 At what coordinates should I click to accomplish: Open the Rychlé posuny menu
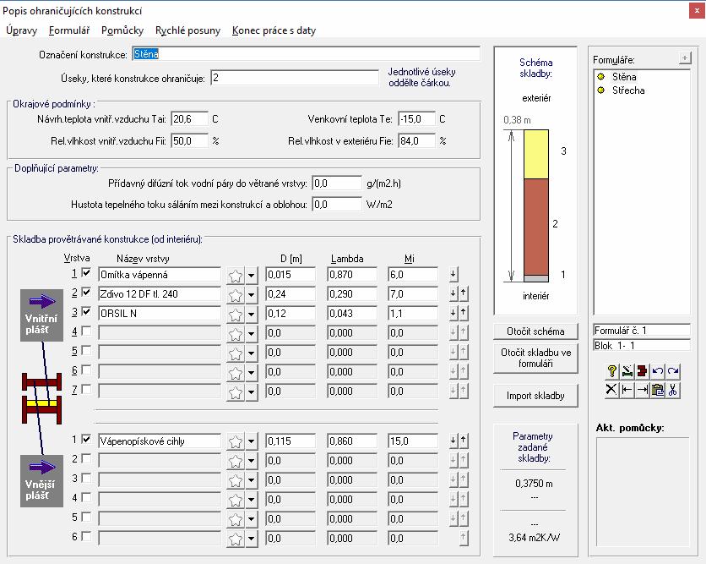click(187, 30)
